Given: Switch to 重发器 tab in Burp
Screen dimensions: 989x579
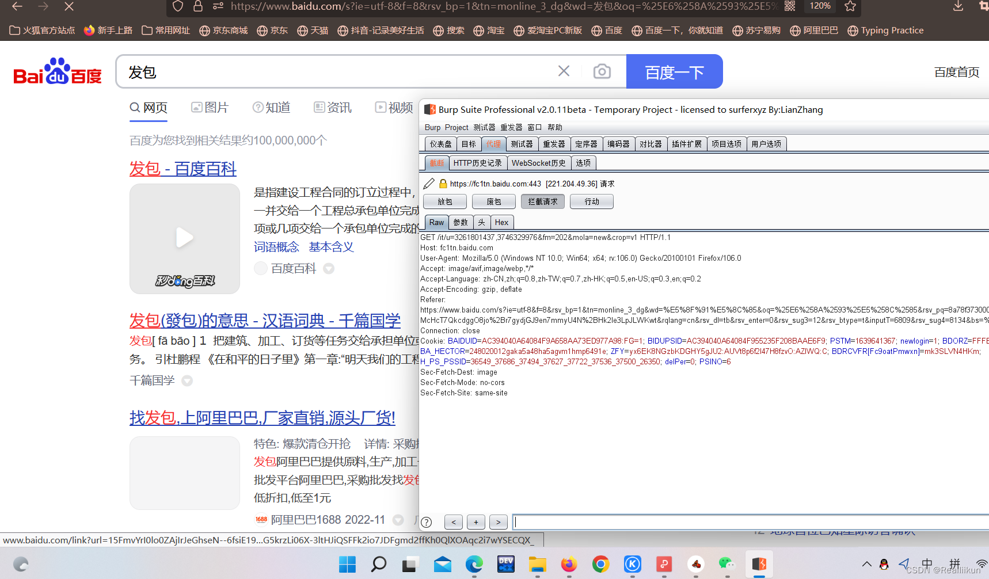Looking at the screenshot, I should 554,144.
